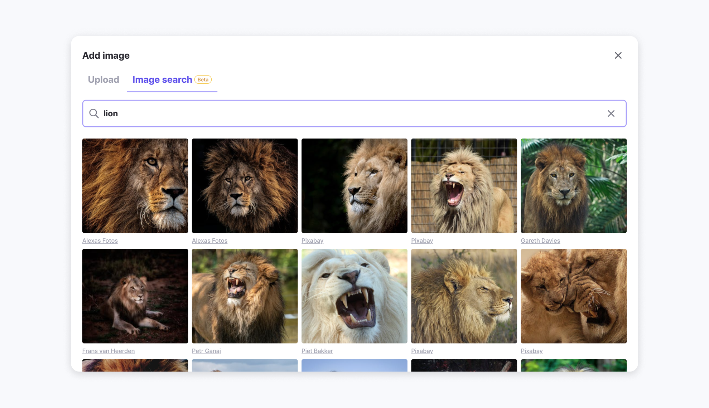The width and height of the screenshot is (709, 408).
Task: Choose the lion cub nuzzling photo
Action: pyautogui.click(x=574, y=296)
